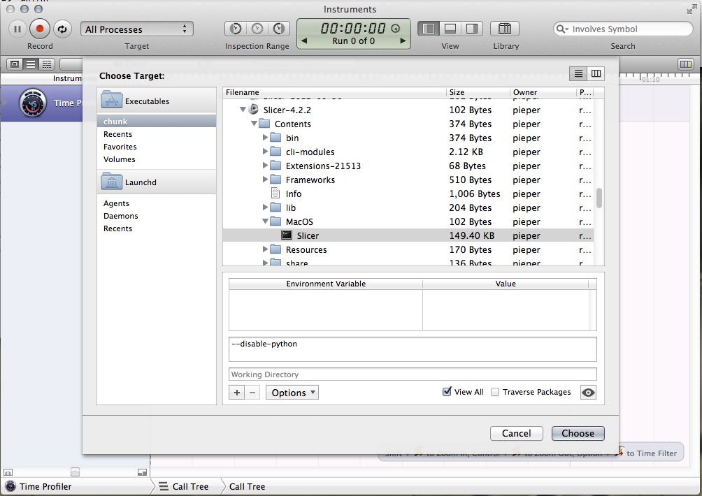Collapse the MacOS folder
The height and width of the screenshot is (496, 702).
click(266, 222)
